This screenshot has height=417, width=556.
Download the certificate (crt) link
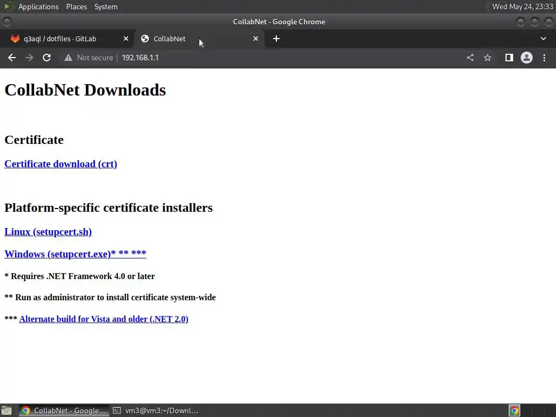point(61,164)
